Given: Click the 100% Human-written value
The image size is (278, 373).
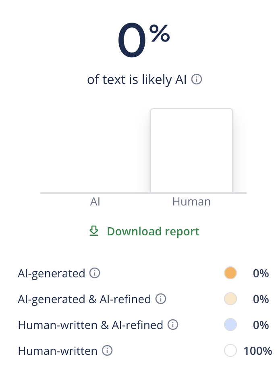Looking at the screenshot, I should (258, 351).
